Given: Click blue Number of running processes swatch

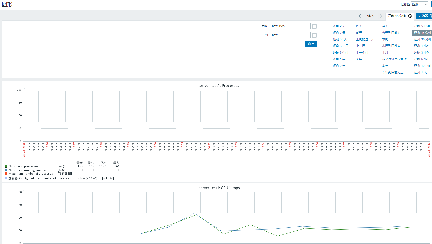Looking at the screenshot, I should (x=6, y=170).
